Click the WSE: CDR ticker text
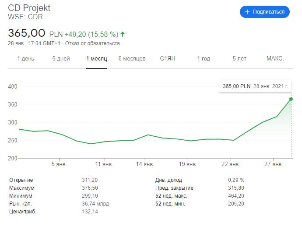Viewport: 302px width, 227px height. tap(25, 17)
